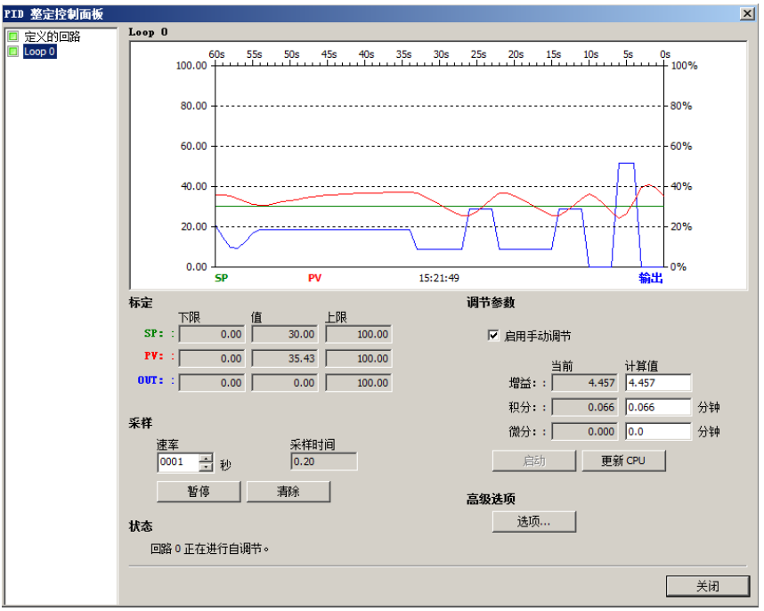764x611 pixels.
Task: Click the green SP legend label
Action: [222, 278]
